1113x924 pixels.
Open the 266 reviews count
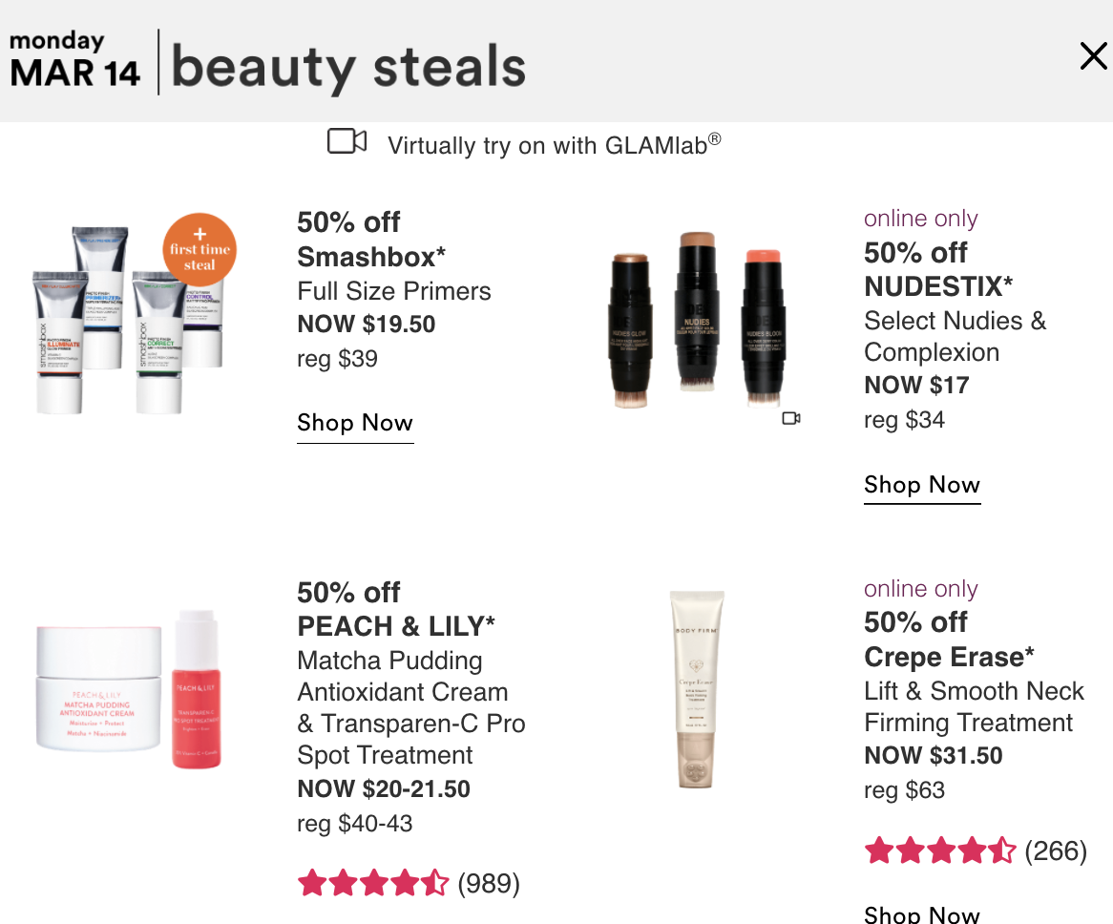point(1057,850)
